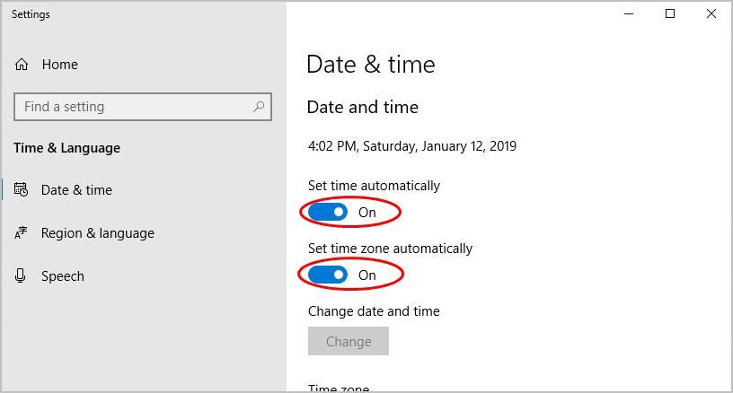
Task: Click the Settings window title text
Action: (x=31, y=14)
